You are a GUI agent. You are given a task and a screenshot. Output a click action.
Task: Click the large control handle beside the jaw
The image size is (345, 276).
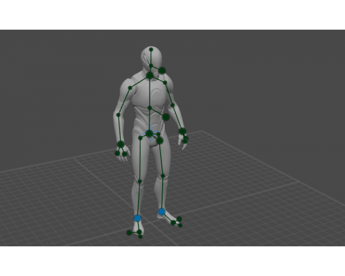click(162, 70)
